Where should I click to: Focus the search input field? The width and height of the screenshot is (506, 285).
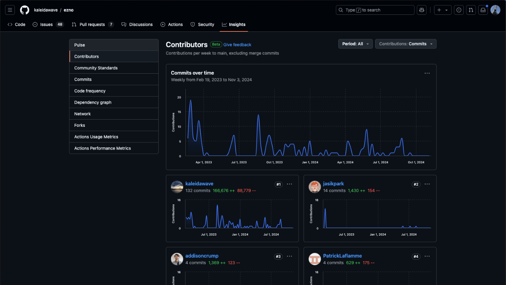[375, 10]
